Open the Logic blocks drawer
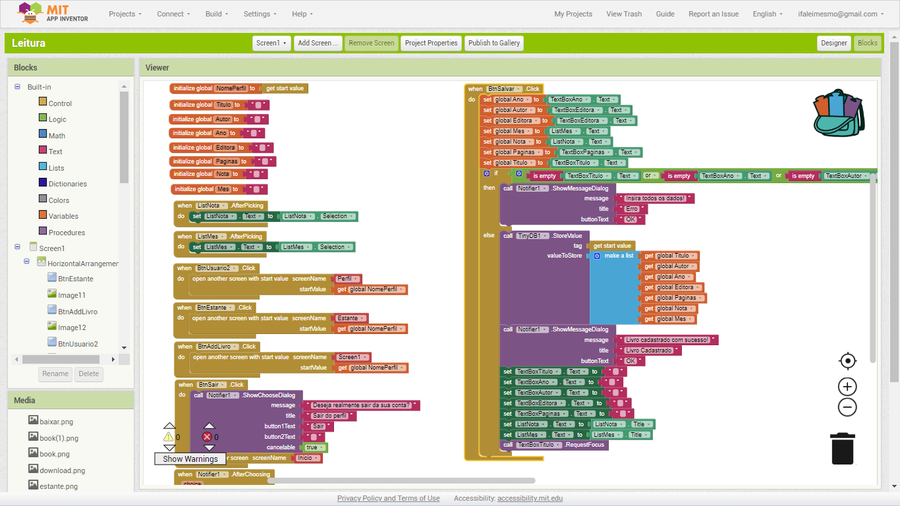This screenshot has height=506, width=900. coord(58,119)
